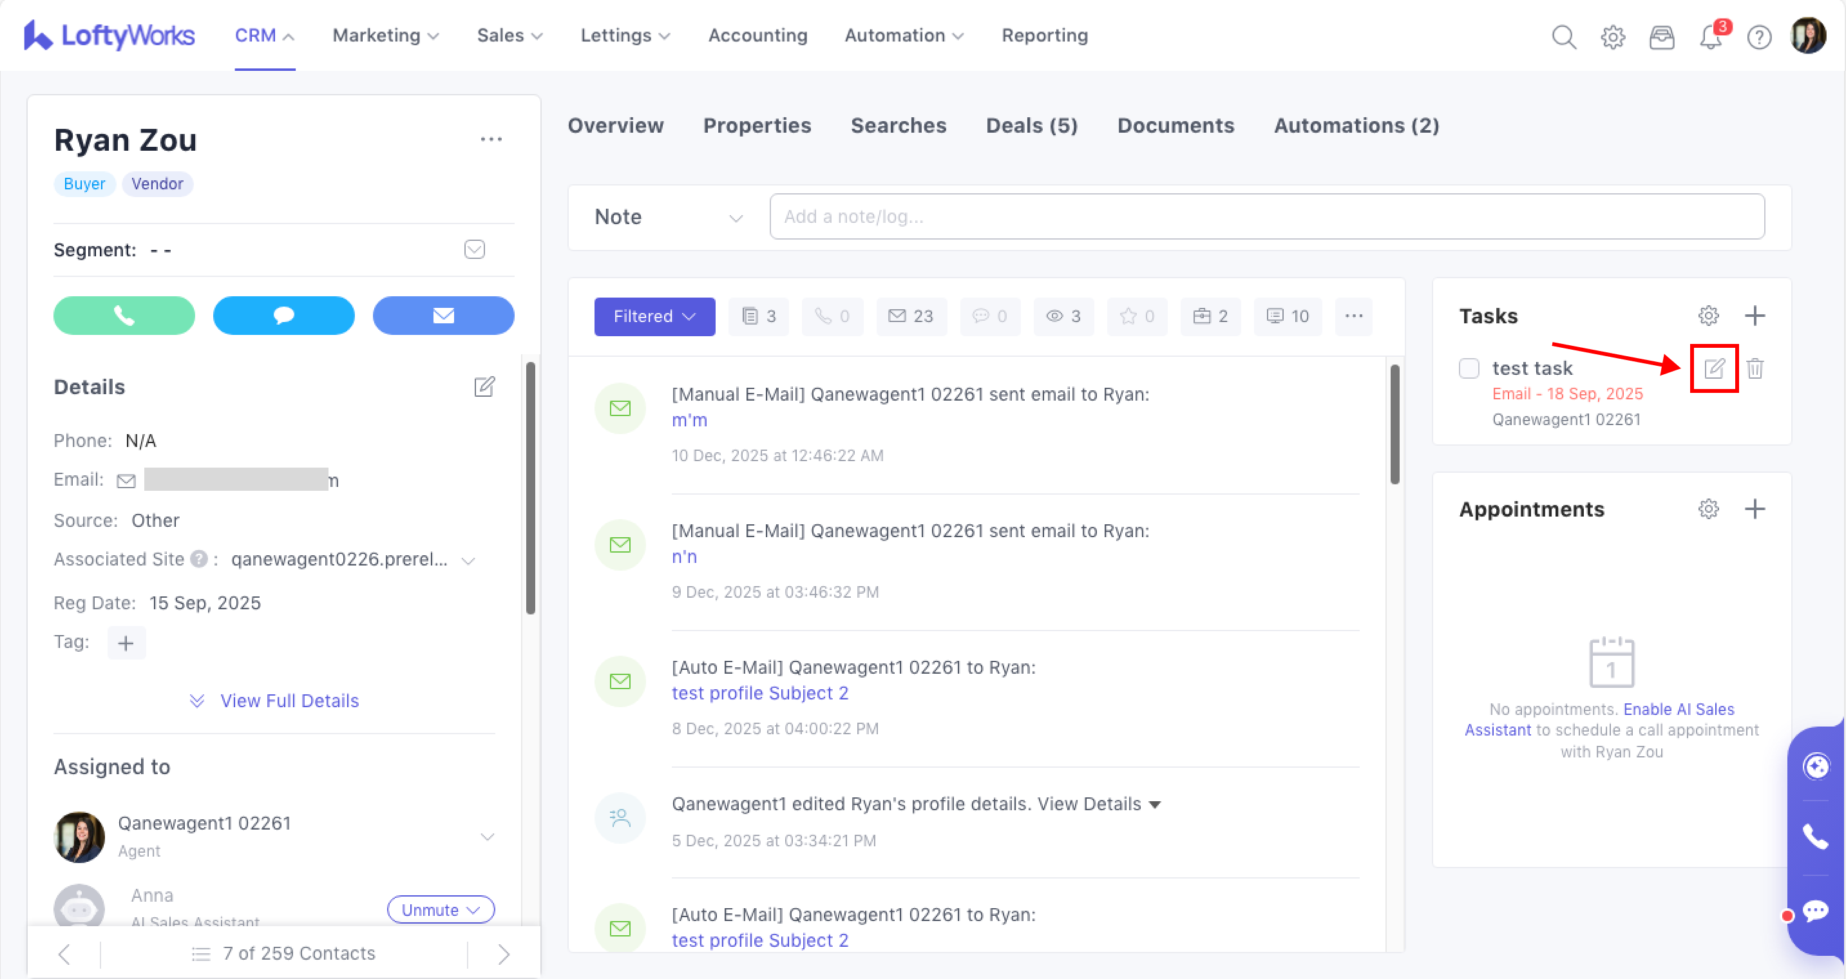Check the test task checkbox
Image resolution: width=1846 pixels, height=979 pixels.
click(x=1469, y=368)
